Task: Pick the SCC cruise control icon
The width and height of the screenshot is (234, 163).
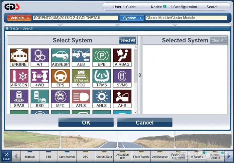Action: coord(81,78)
